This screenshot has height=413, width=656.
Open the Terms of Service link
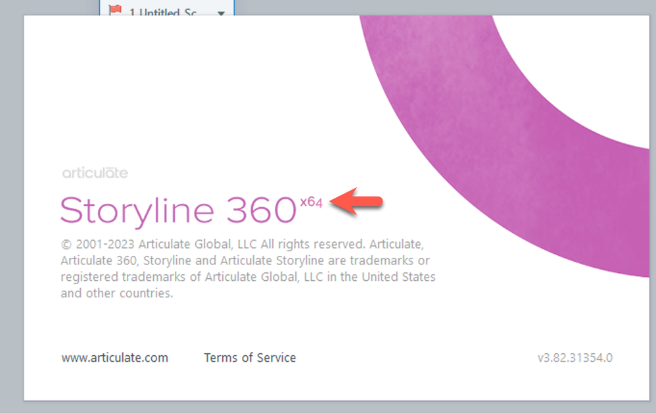coord(250,358)
